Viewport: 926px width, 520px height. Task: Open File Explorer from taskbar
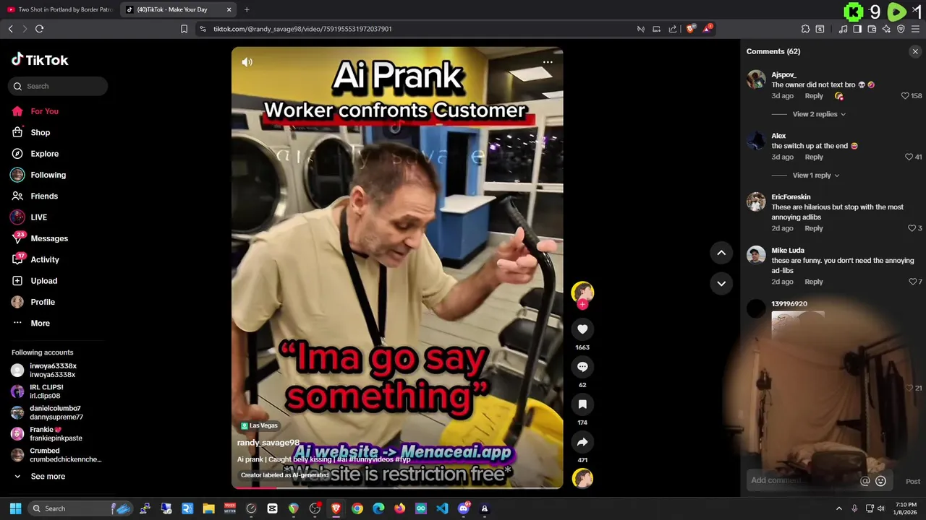208,508
